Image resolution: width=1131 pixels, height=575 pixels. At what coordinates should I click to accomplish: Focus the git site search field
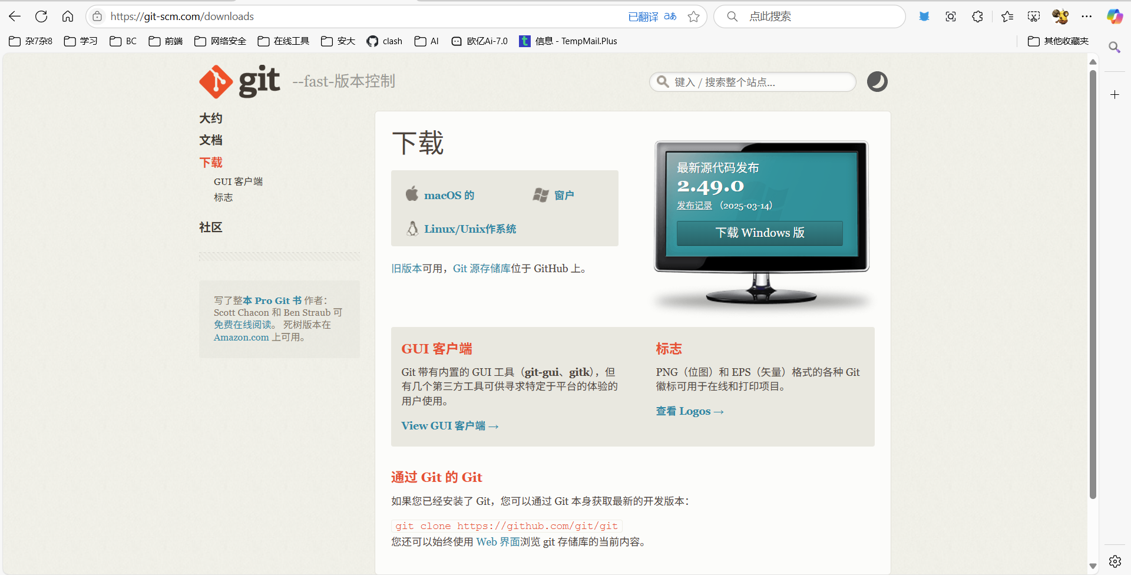pyautogui.click(x=753, y=82)
